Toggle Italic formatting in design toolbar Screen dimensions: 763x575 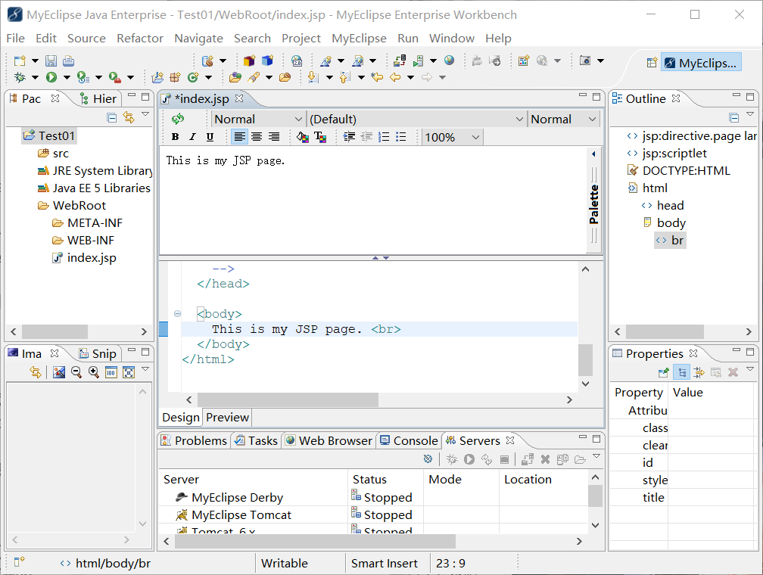point(193,137)
